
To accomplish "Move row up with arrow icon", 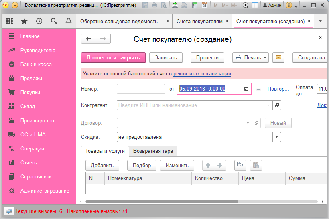I will (x=208, y=165).
